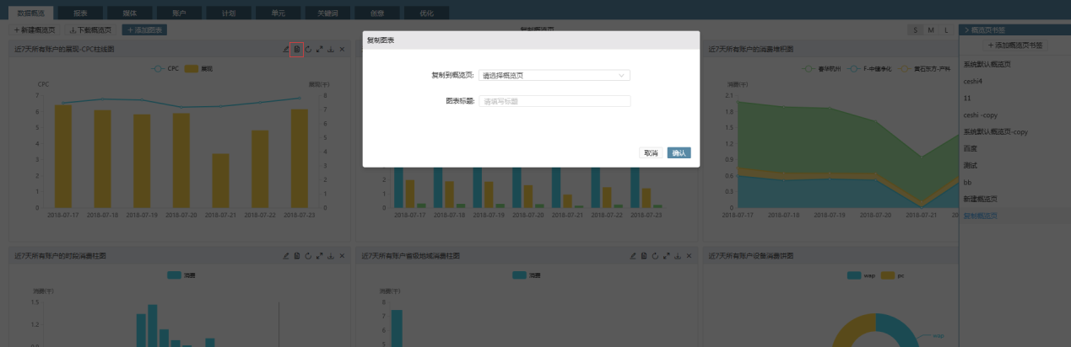
Task: Open the 百度 bookmark
Action: pos(969,148)
